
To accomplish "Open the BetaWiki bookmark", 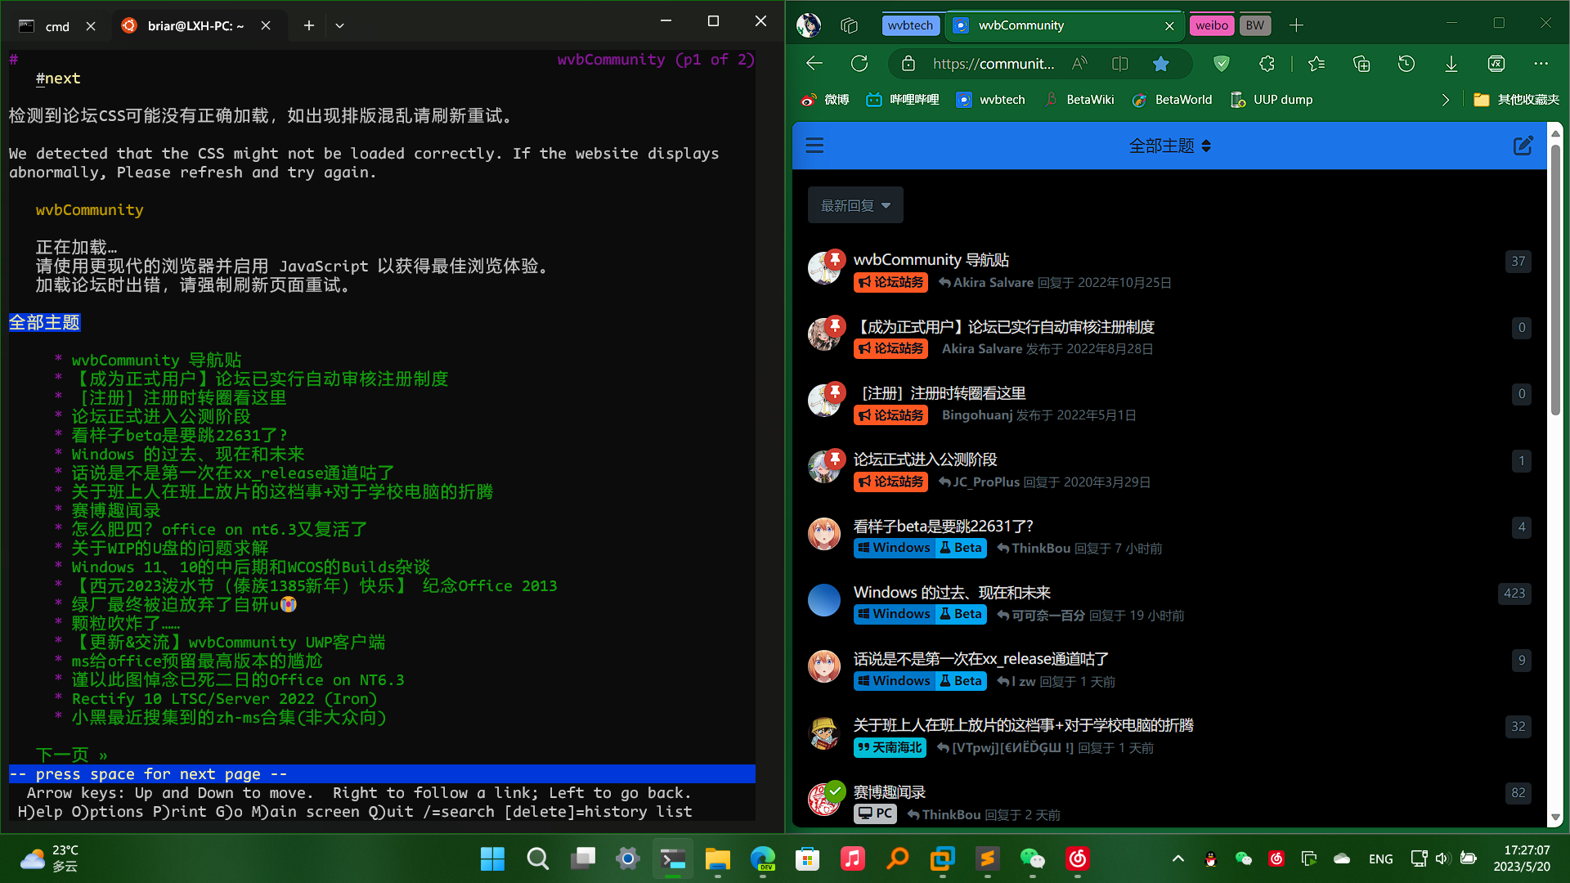I will tap(1079, 100).
